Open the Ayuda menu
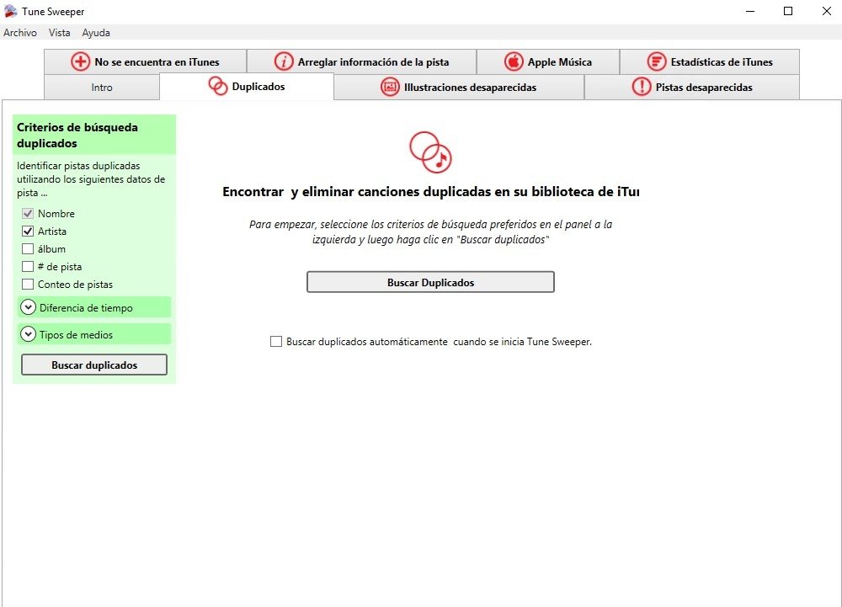 (96, 33)
